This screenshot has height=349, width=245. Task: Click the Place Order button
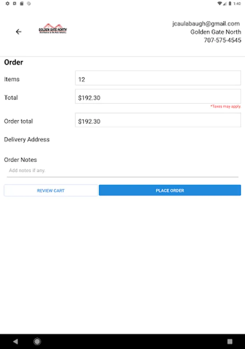(170, 190)
